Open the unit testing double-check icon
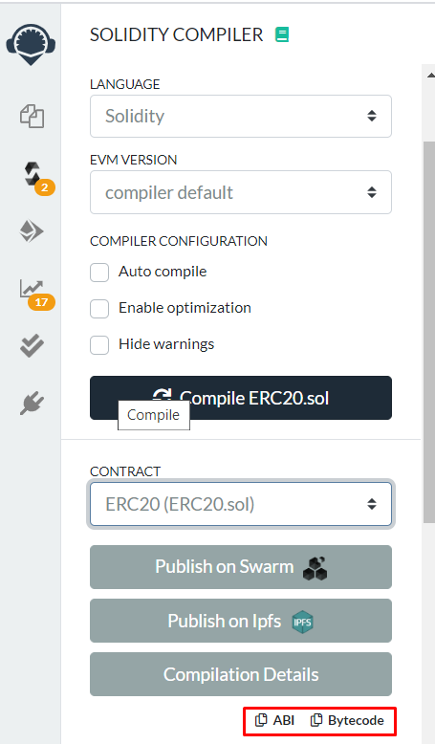 (x=32, y=345)
